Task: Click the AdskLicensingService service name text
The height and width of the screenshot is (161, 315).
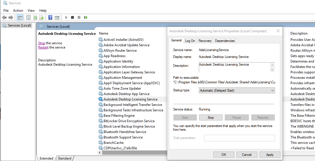Action: point(213,50)
